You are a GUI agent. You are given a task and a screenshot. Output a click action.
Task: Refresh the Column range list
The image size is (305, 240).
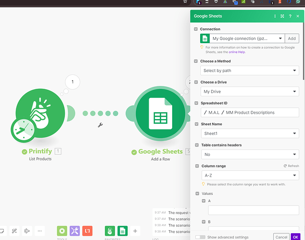point(291,166)
